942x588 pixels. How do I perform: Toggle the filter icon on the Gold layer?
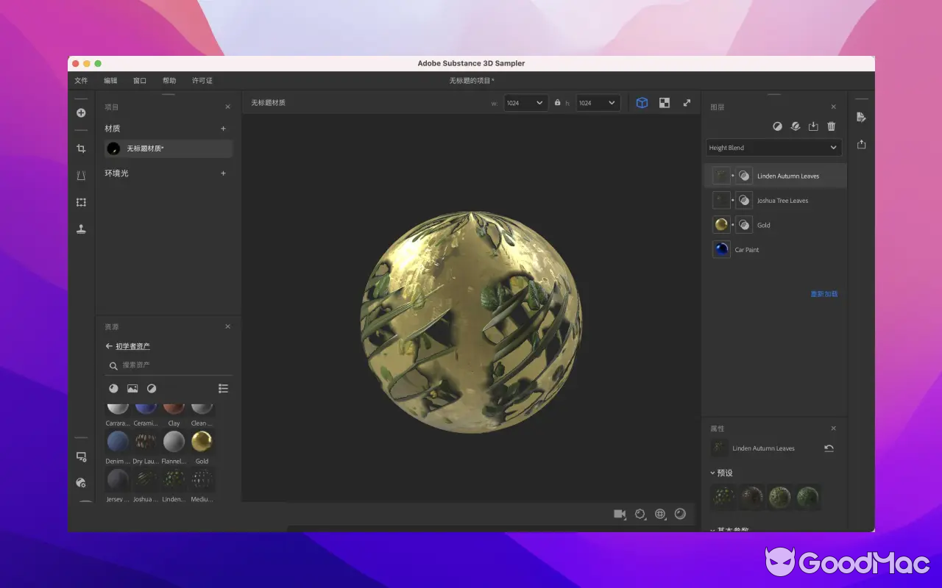(x=744, y=224)
